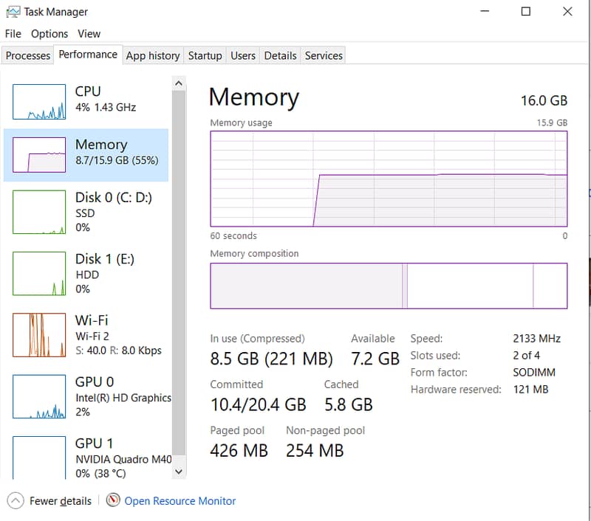Image resolution: width=591 pixels, height=521 pixels.
Task: Click the Resource Monitor gauge icon
Action: (113, 500)
